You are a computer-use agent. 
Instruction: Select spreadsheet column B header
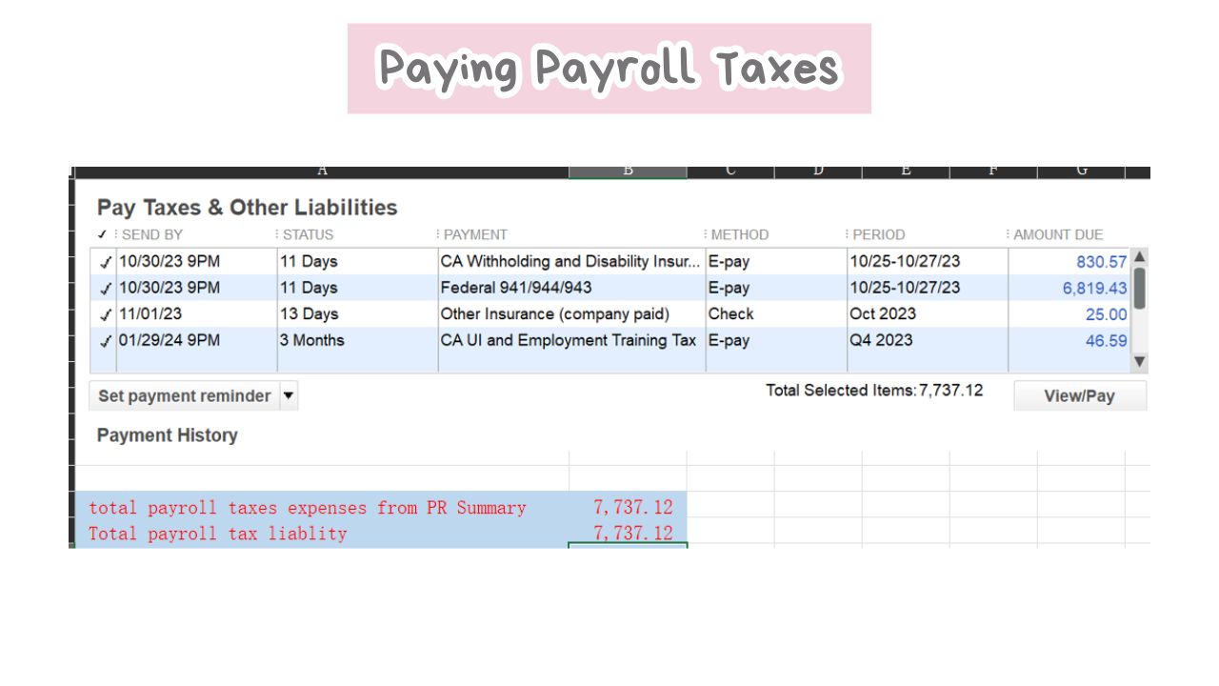pos(628,171)
